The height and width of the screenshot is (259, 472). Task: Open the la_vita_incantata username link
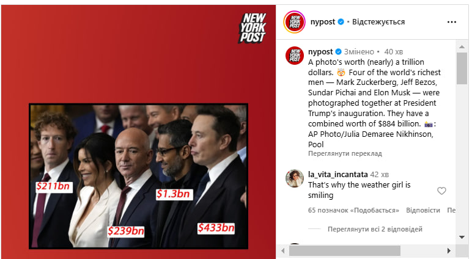(x=337, y=175)
